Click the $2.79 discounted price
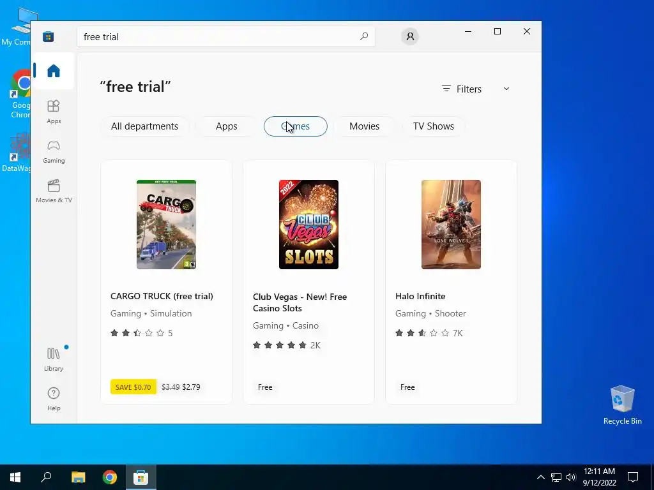654x490 pixels. (191, 387)
